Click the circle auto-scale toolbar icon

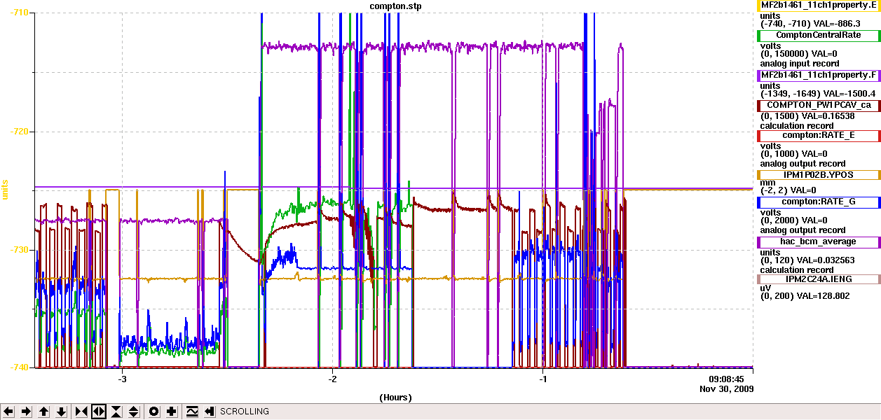[154, 412]
